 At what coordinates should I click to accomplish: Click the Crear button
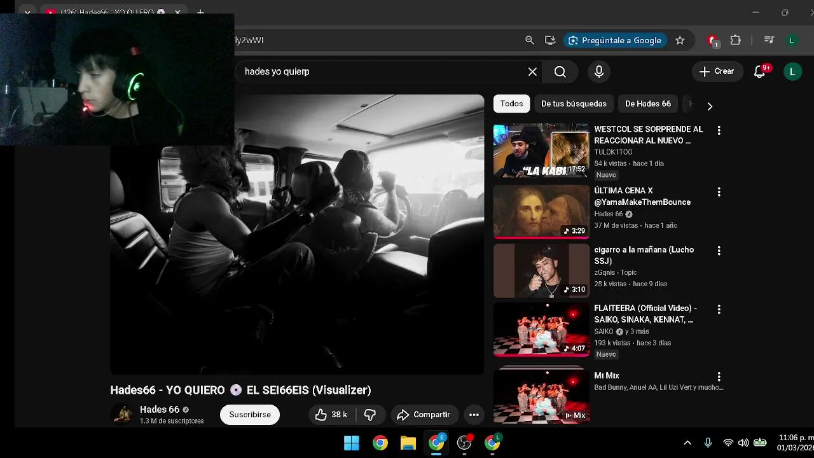717,71
